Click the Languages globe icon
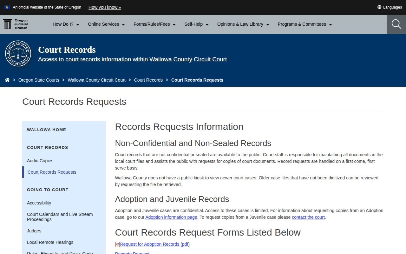Screen dimensions: 406x254 379,7
